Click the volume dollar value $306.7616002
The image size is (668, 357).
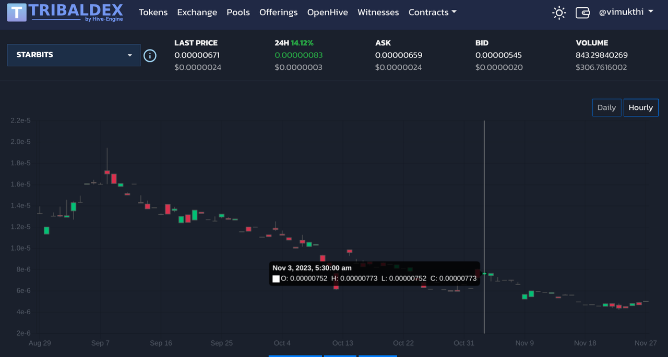[x=601, y=67]
